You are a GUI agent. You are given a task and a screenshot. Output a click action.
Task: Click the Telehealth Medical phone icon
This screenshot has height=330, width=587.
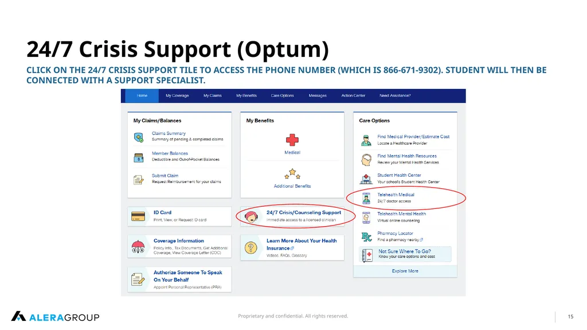pos(366,198)
